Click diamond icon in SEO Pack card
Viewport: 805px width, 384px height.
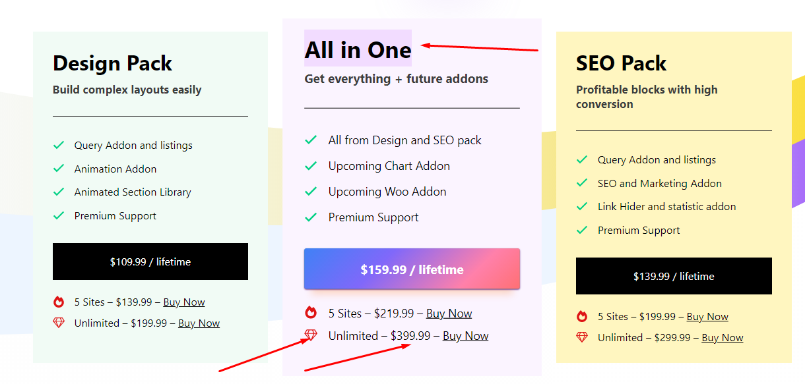(582, 337)
